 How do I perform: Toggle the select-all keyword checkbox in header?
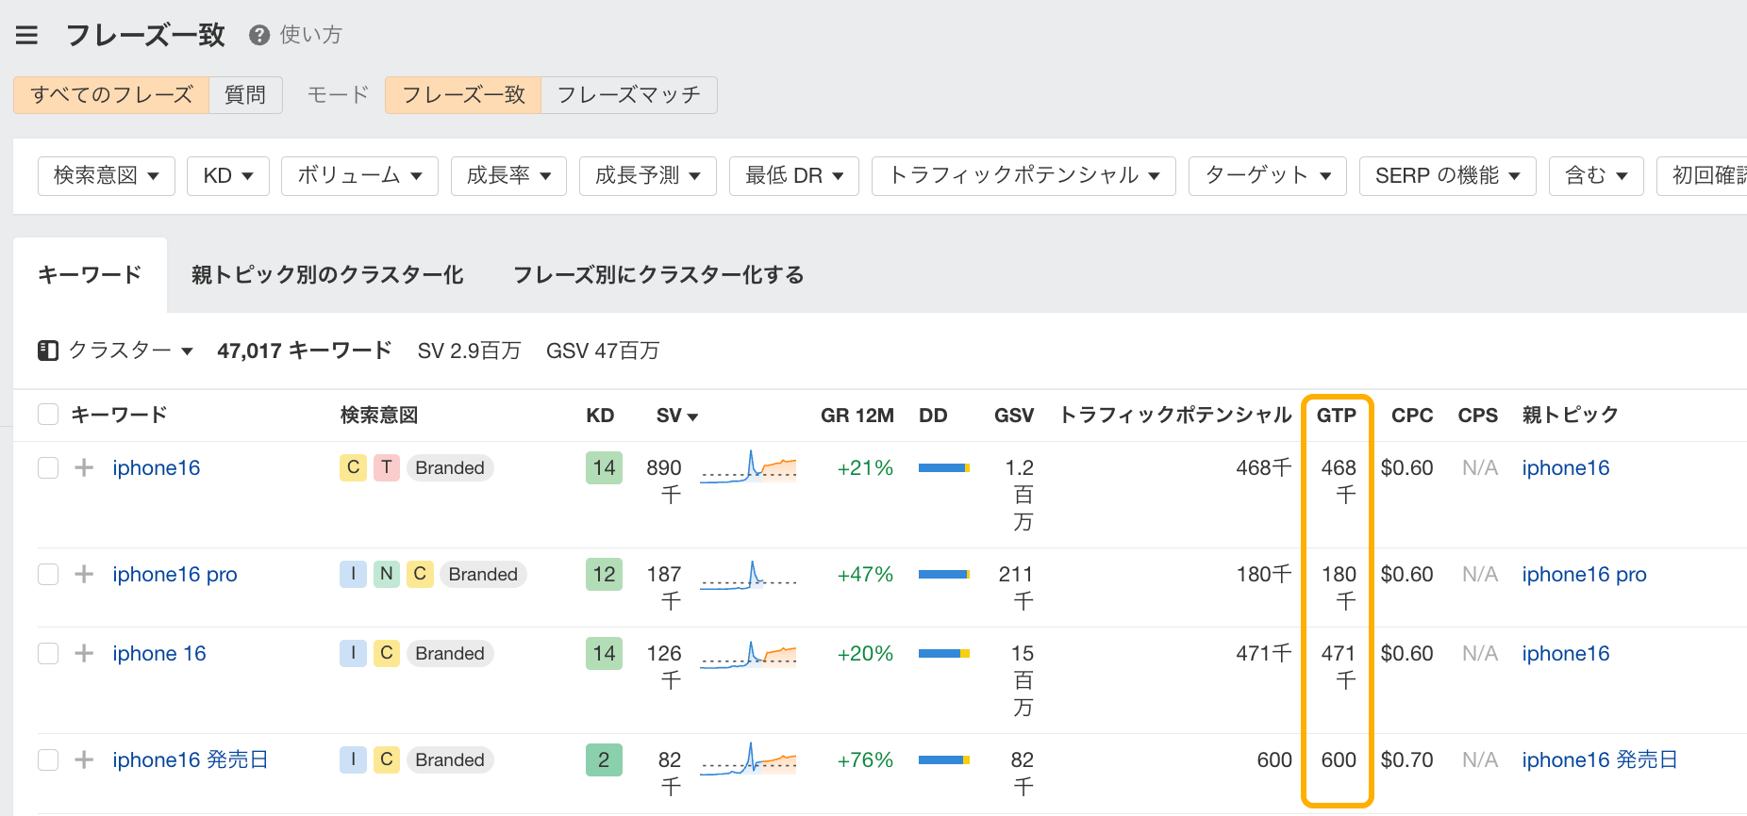(x=48, y=415)
